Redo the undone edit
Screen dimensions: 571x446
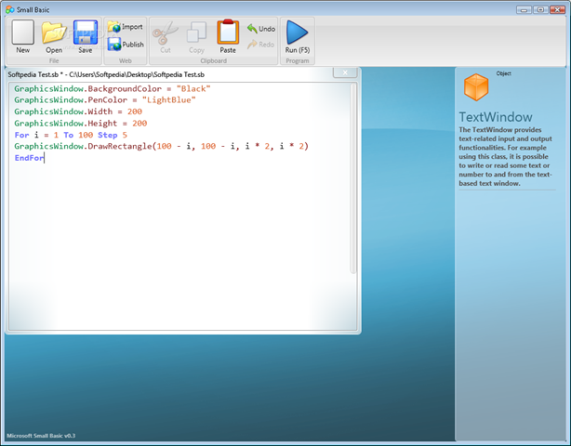[x=260, y=44]
